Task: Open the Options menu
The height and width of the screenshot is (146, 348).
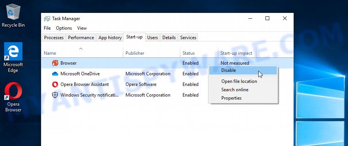Action: click(x=64, y=28)
